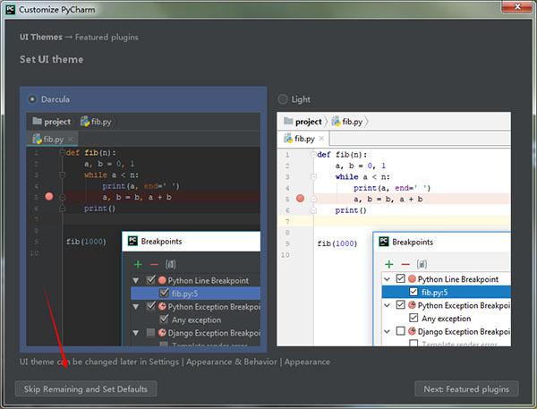Click red remove breakpoint minus in Darcula preview
537x409 pixels.
pyautogui.click(x=154, y=264)
